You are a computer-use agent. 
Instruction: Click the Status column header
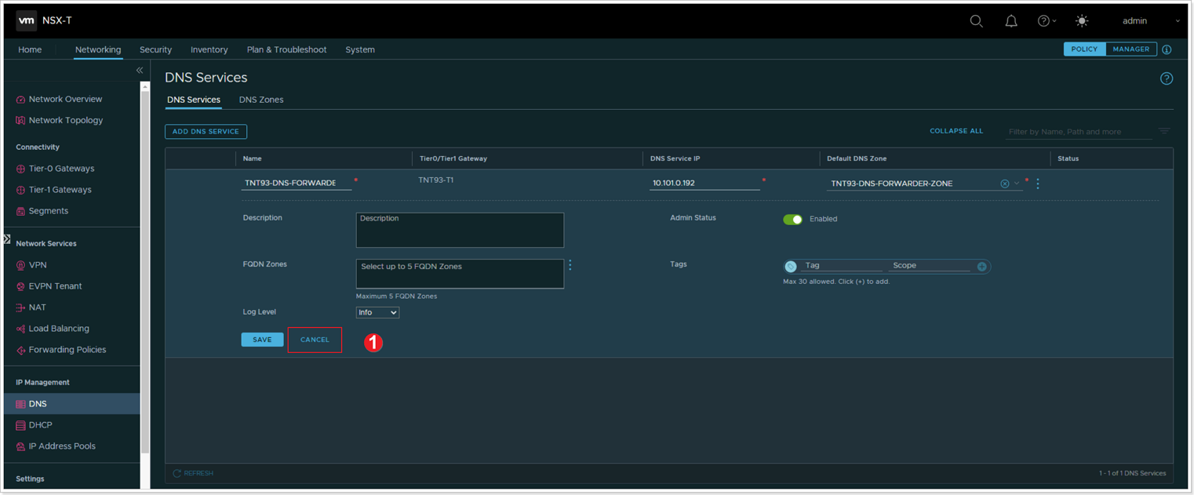click(x=1068, y=158)
